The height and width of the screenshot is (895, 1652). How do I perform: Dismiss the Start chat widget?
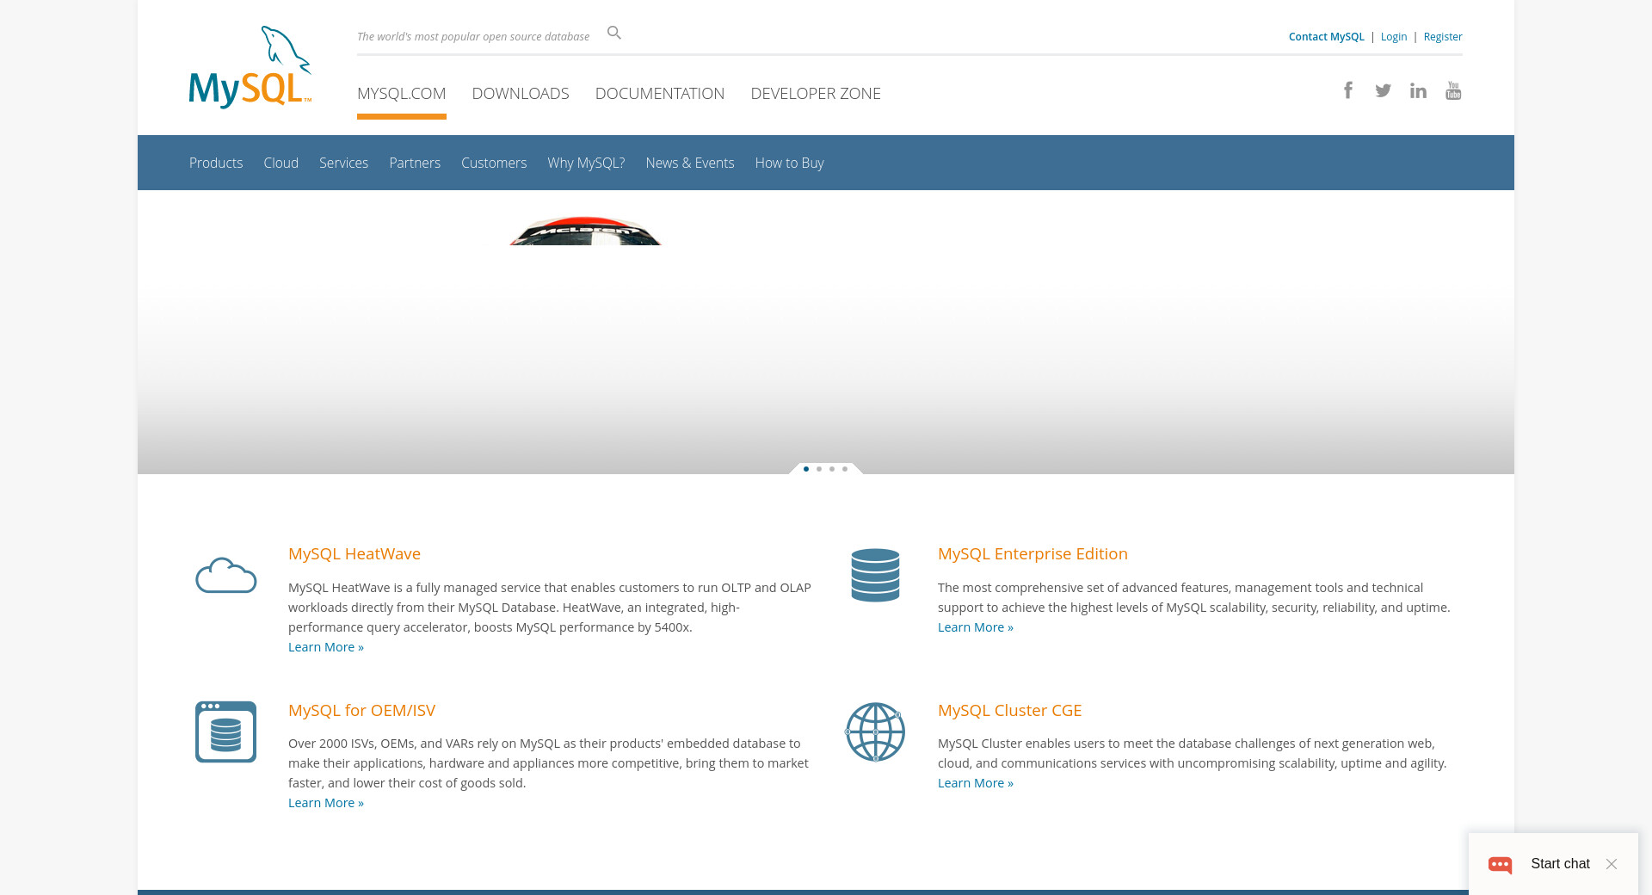coord(1612,864)
